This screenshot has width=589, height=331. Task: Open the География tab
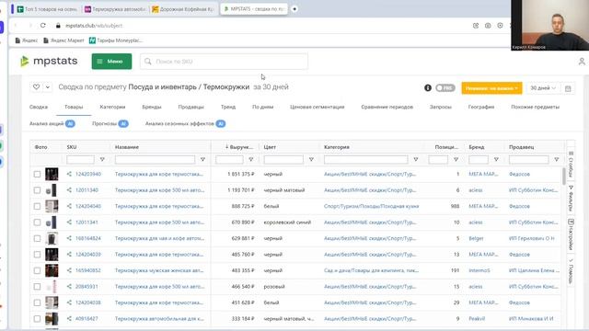(480, 107)
